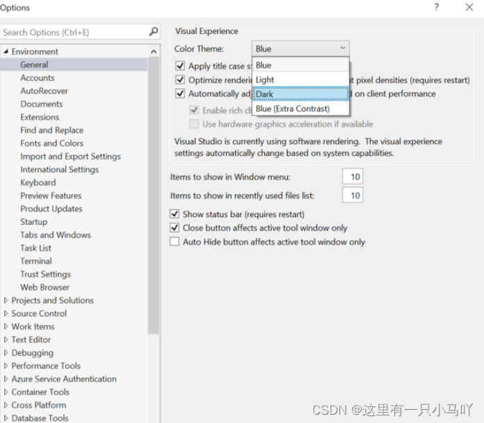Toggle Close button affects active tool window
Viewport: 484px width, 423px height.
tap(175, 228)
